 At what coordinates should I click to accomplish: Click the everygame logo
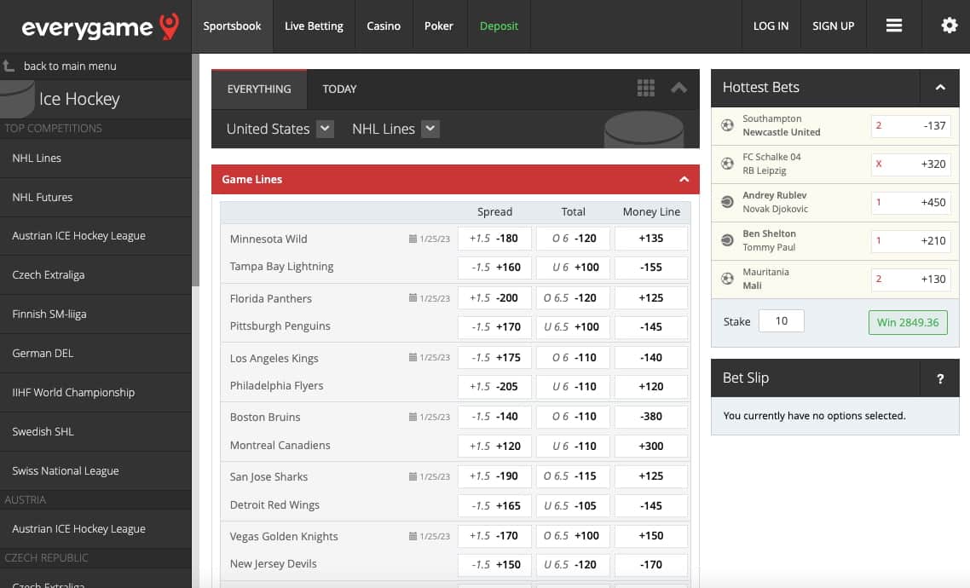101,26
